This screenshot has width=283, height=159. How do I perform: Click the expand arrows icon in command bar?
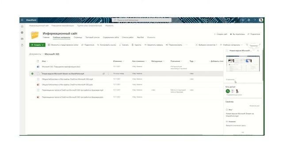260,45
